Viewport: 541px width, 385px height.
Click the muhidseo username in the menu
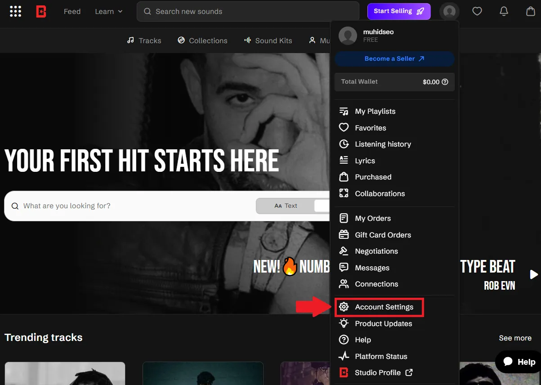pos(379,32)
